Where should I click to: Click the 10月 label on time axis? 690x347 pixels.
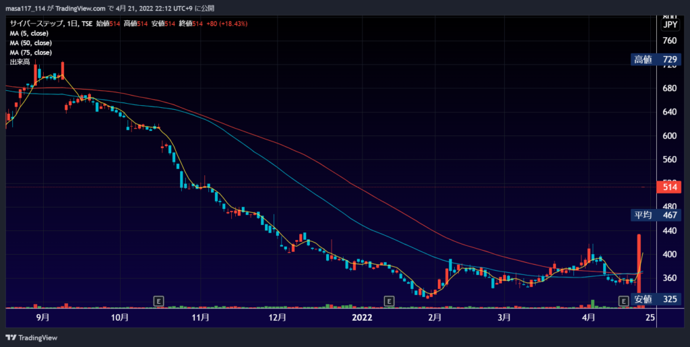click(x=120, y=317)
